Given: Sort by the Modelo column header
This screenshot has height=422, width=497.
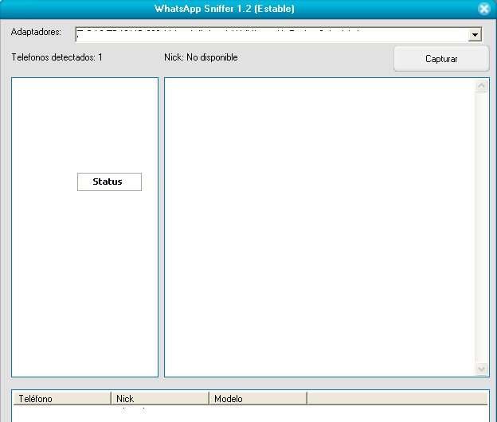Looking at the screenshot, I should click(258, 399).
